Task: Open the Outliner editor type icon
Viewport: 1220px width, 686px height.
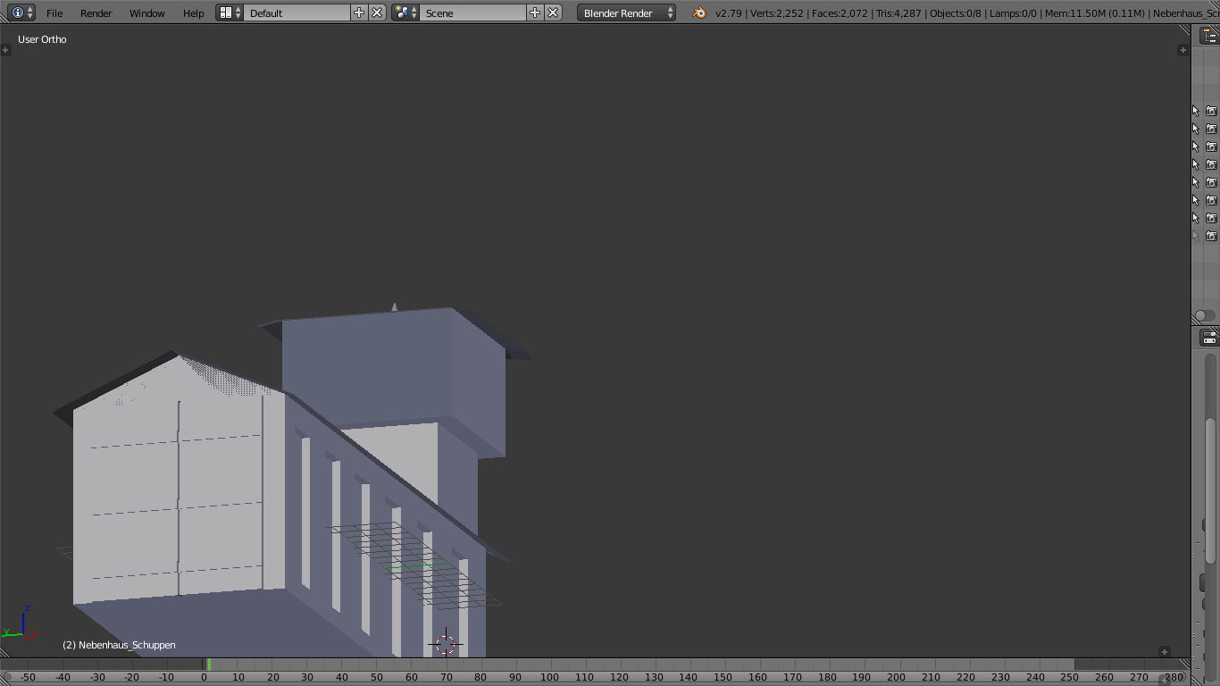Action: click(x=1208, y=36)
